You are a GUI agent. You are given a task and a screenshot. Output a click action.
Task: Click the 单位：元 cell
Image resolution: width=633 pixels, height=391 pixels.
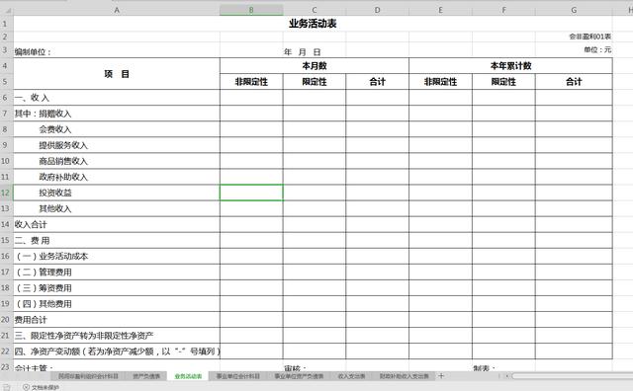point(574,50)
